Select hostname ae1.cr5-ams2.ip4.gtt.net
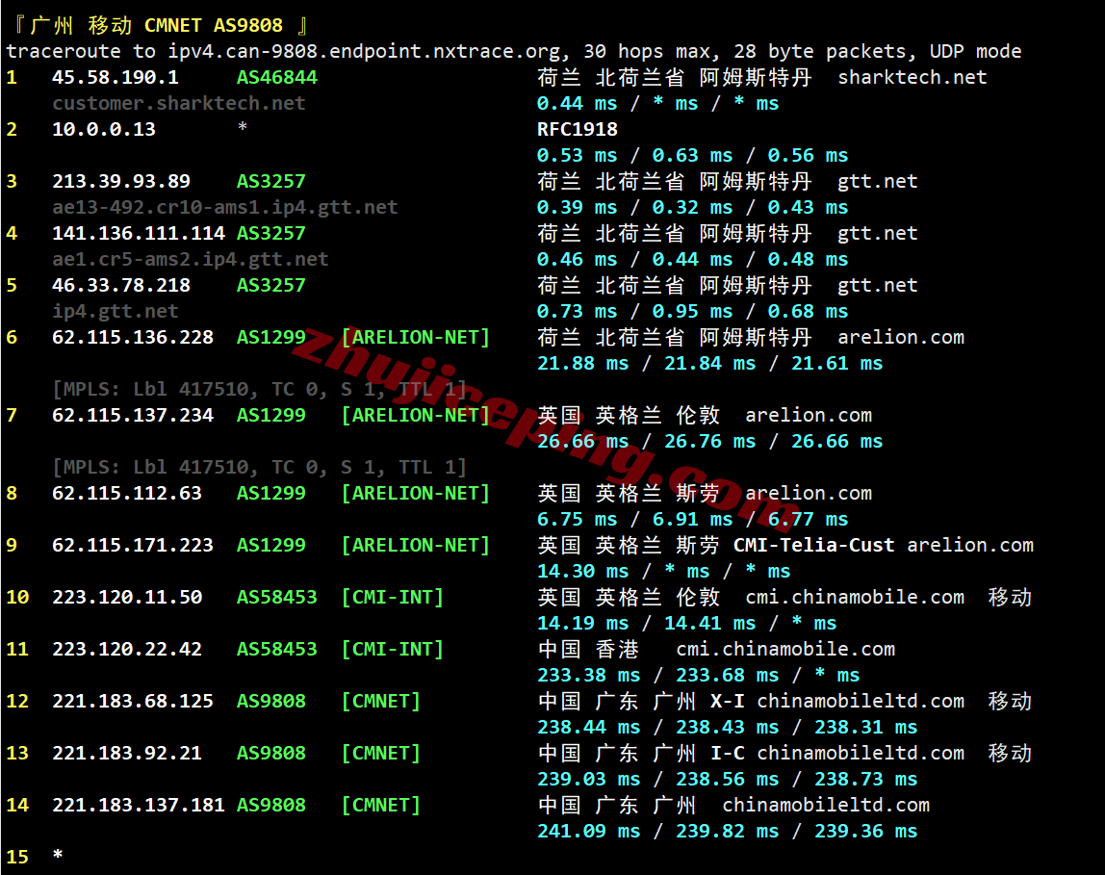This screenshot has height=875, width=1105. click(x=191, y=260)
